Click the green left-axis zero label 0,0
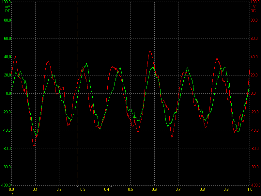This screenshot has width=261, height=196. (x=8, y=93)
